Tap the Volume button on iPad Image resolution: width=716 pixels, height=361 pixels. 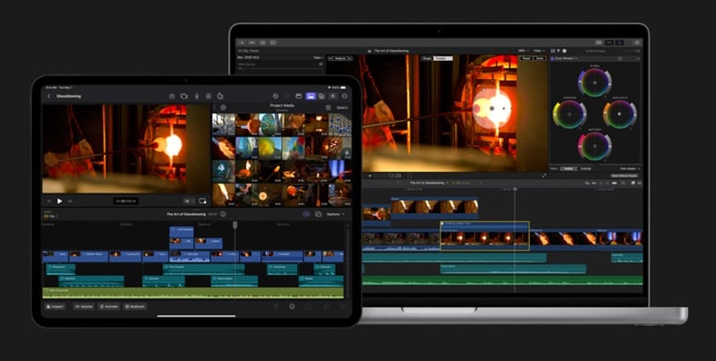[x=84, y=306]
